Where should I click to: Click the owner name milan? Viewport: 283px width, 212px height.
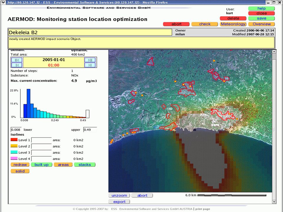(180, 34)
